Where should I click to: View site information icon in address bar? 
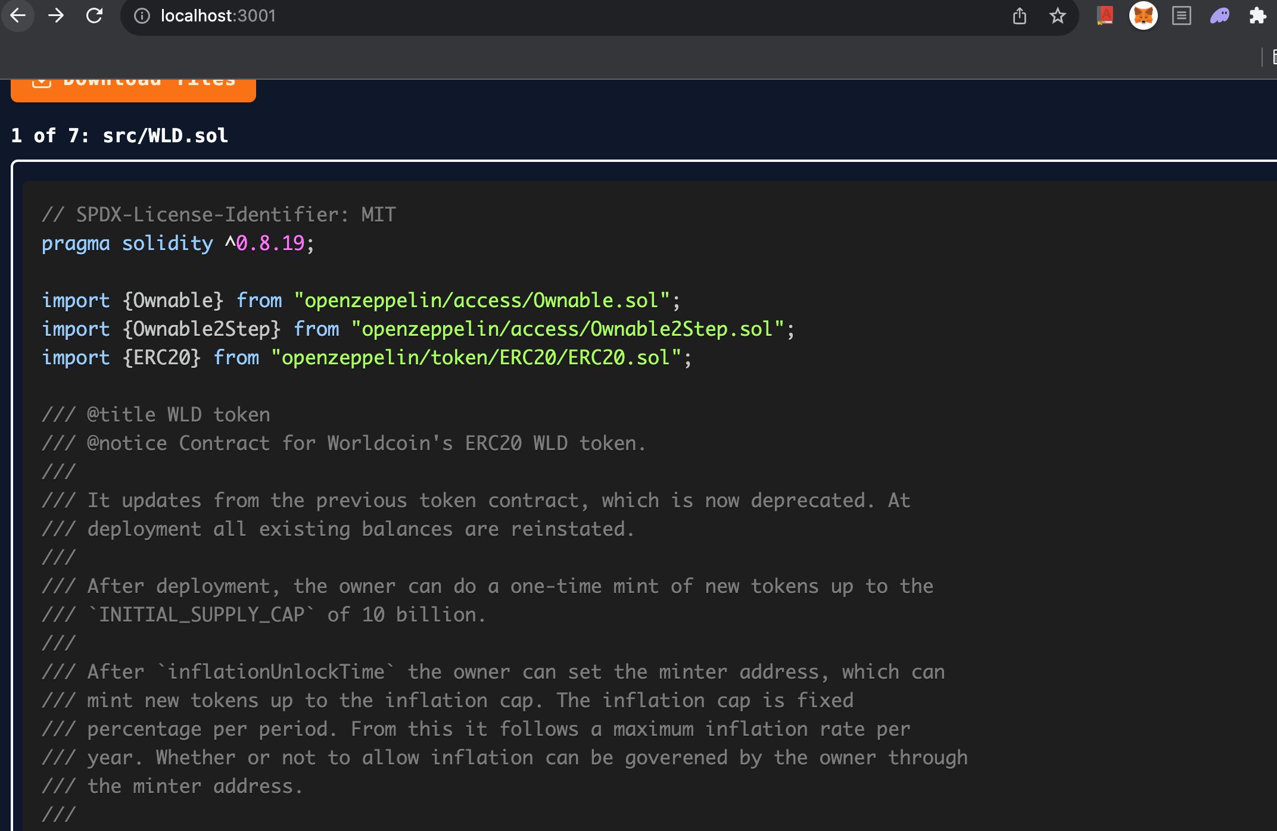coord(142,16)
